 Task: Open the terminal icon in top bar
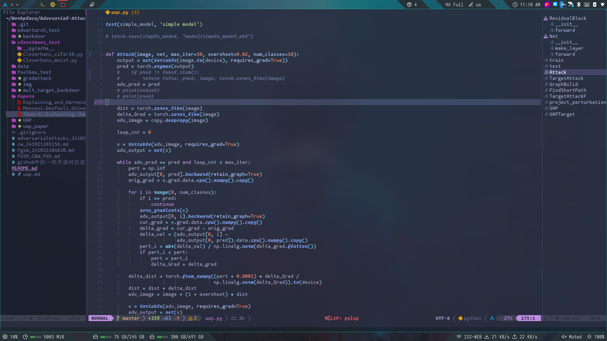click(42, 4)
